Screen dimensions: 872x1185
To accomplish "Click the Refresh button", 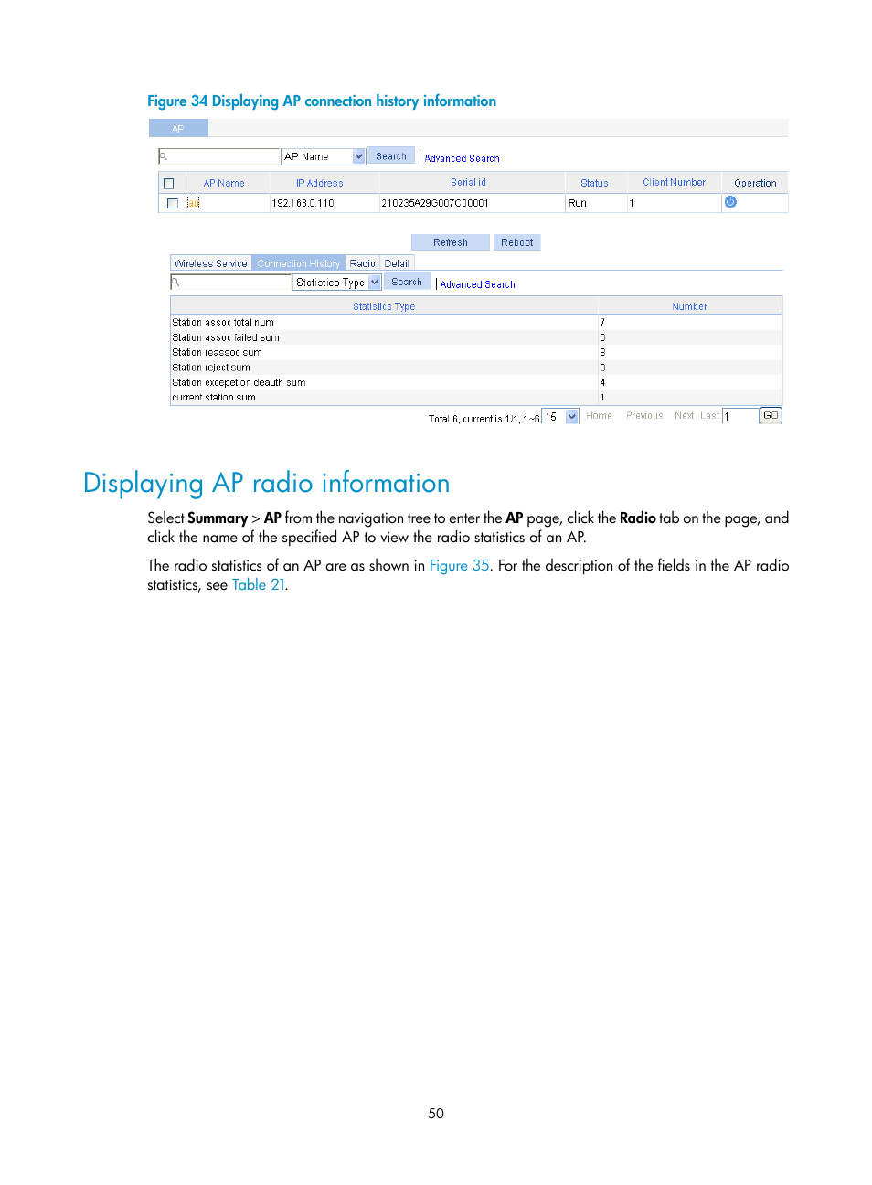I will [451, 242].
